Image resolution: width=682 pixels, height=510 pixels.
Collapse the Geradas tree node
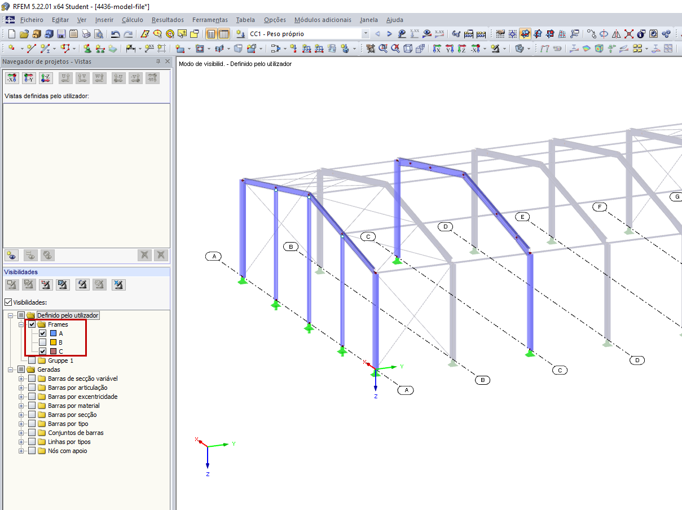coord(11,370)
